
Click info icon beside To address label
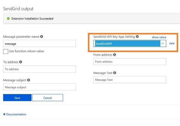click(x=21, y=62)
